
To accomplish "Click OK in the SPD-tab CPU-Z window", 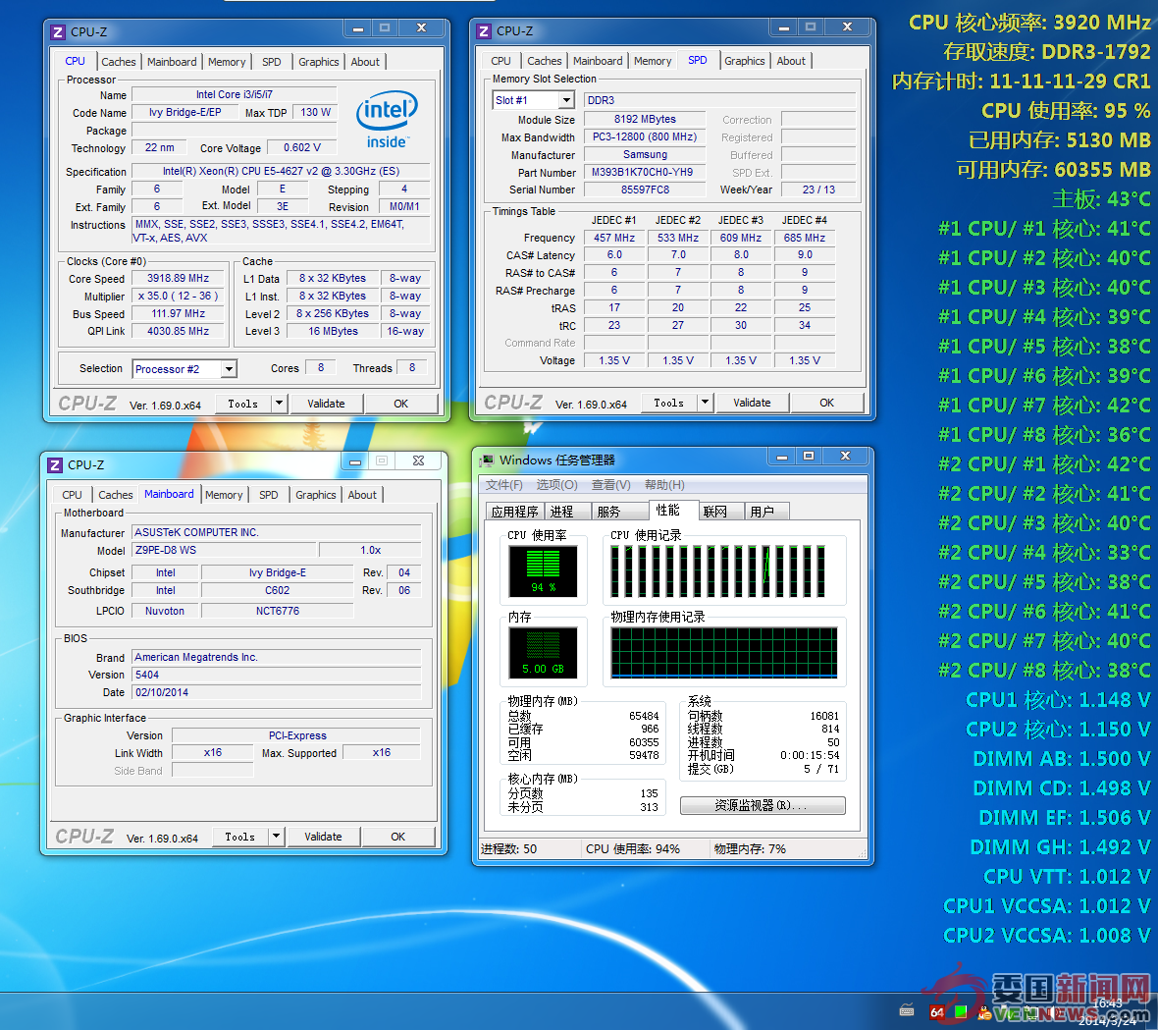I will pos(827,403).
